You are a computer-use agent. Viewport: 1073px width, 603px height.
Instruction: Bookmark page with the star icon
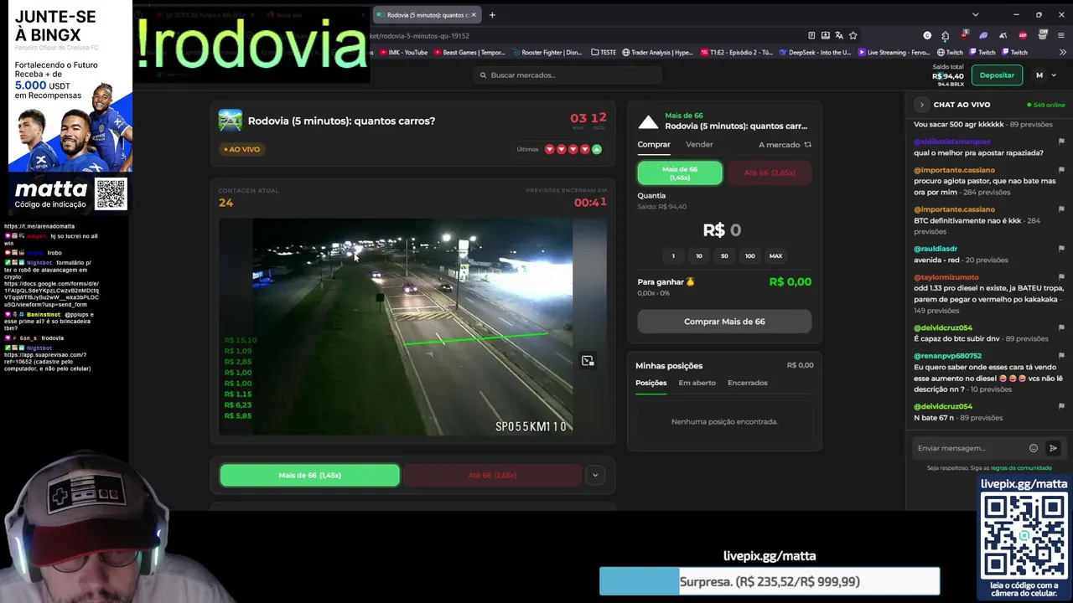point(853,35)
